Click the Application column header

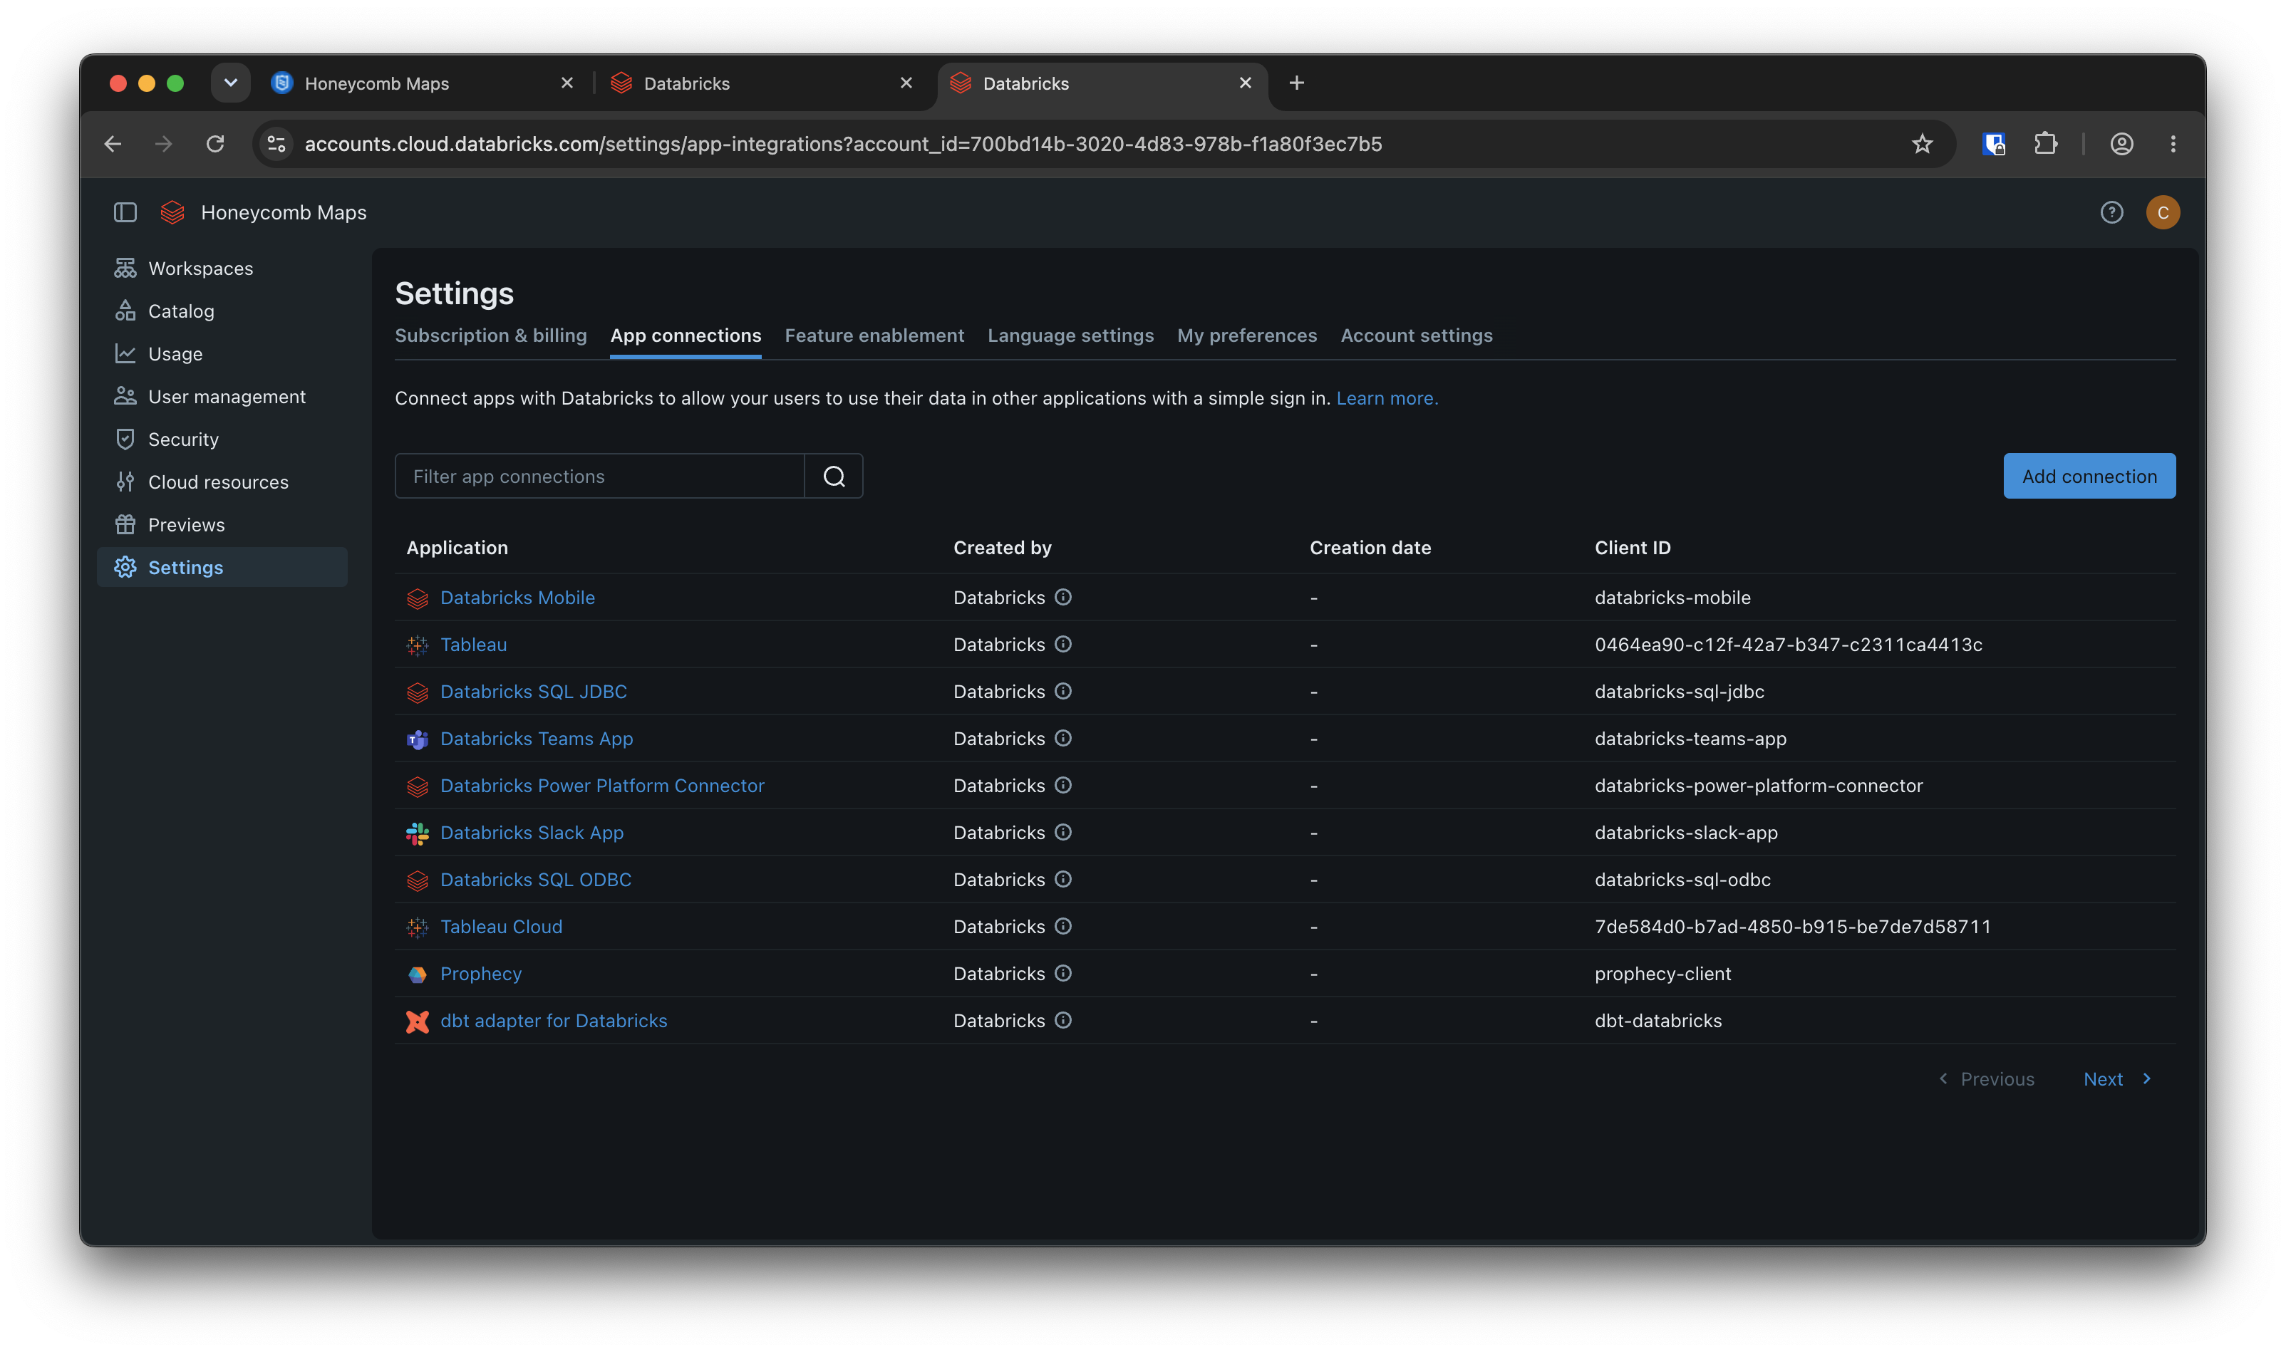coord(457,548)
